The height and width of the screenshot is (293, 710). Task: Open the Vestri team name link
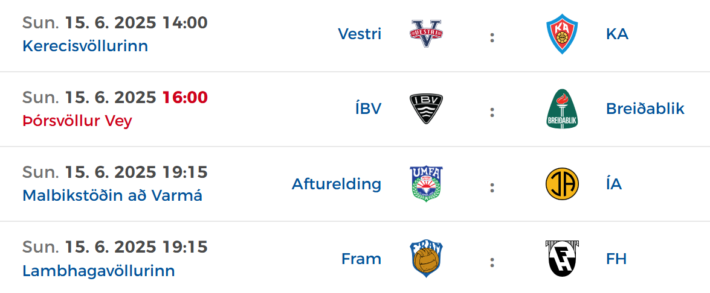[x=360, y=34]
